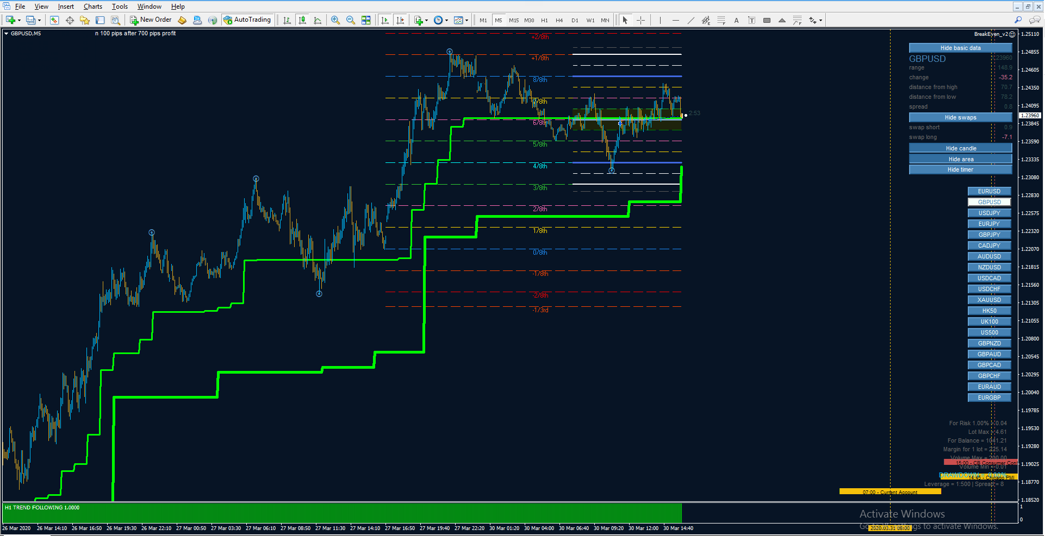Click the Hide candle button
The image size is (1045, 536).
click(x=960, y=148)
